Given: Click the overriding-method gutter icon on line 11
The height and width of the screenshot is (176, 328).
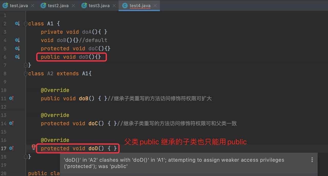Looking at the screenshot, I should point(11,98).
